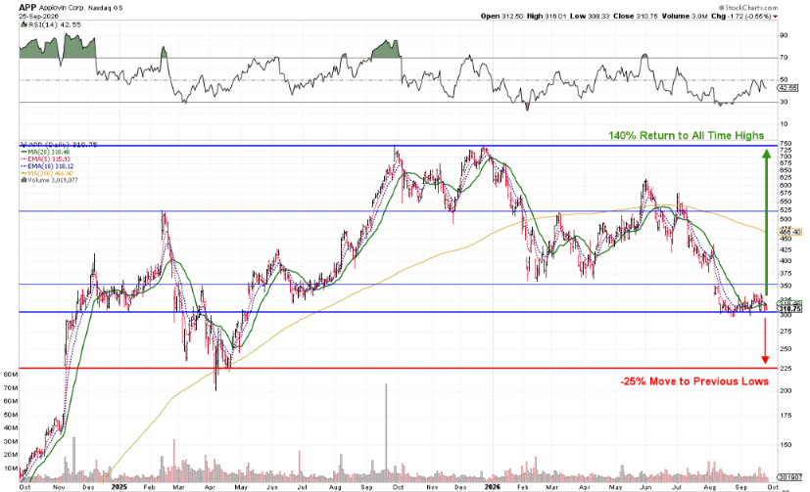Screen dimensions: 810x492
Task: Click the 225 price axis label
Action: click(x=786, y=368)
